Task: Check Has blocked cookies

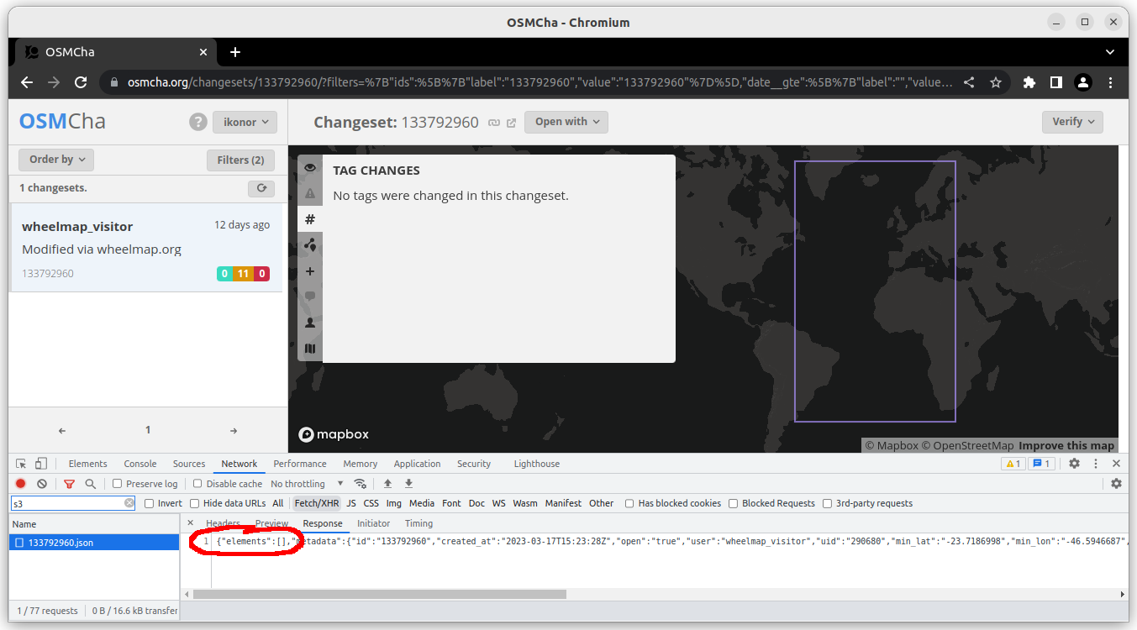Action: (629, 503)
